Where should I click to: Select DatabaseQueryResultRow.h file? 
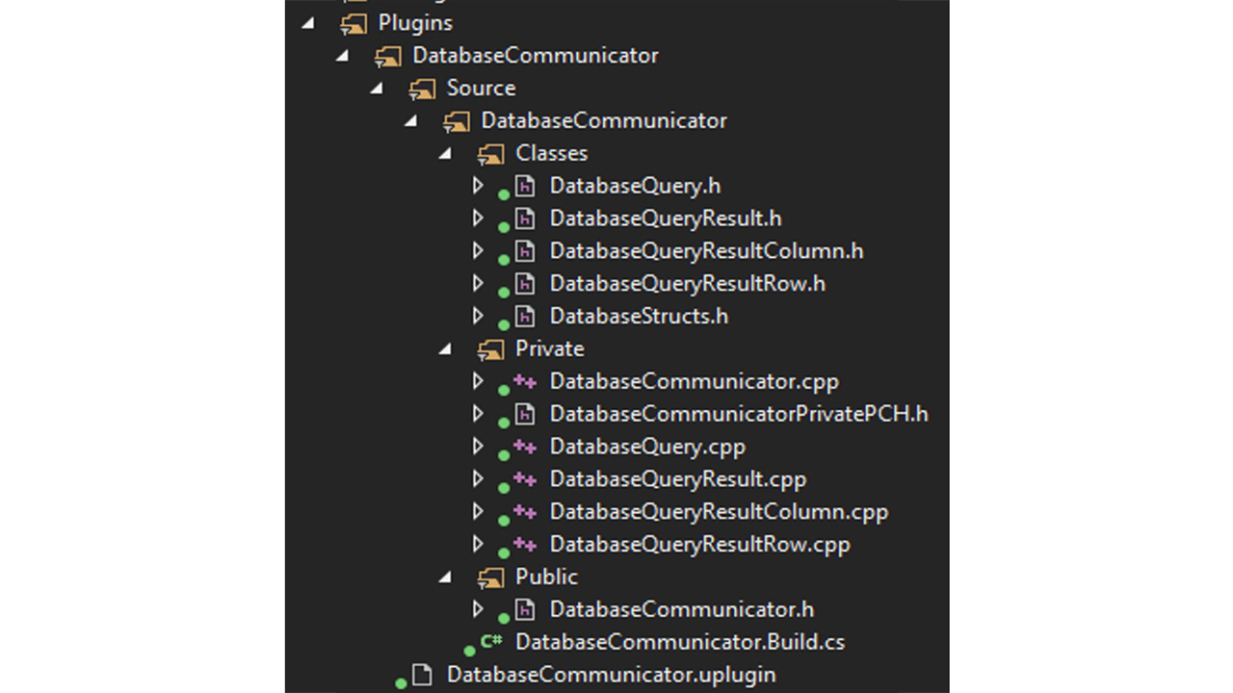pyautogui.click(x=687, y=284)
